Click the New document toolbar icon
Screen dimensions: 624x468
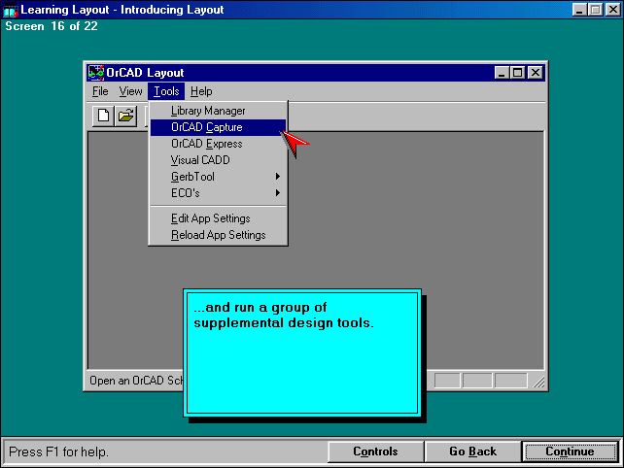click(x=104, y=116)
